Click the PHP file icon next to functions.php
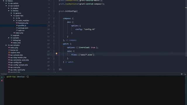This screenshot has width=187, height=105. click(17, 23)
